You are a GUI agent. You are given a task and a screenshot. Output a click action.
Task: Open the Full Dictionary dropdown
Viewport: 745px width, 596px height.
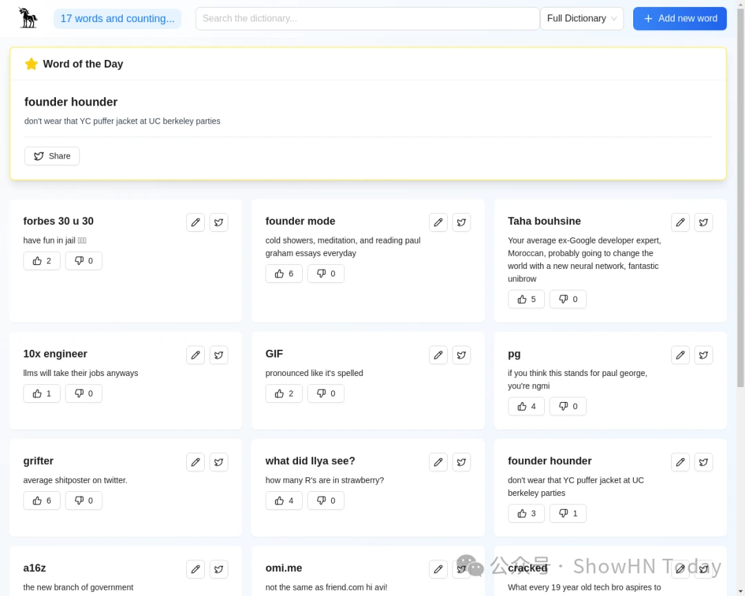pos(582,19)
